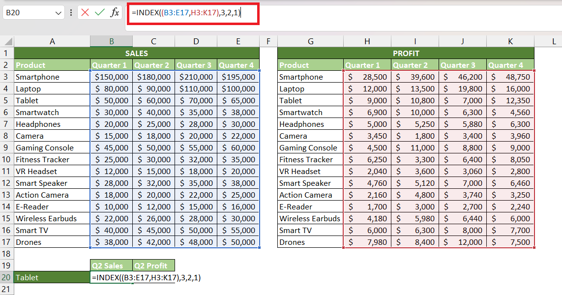Click E-Reader in SALES product column

pyautogui.click(x=52, y=206)
